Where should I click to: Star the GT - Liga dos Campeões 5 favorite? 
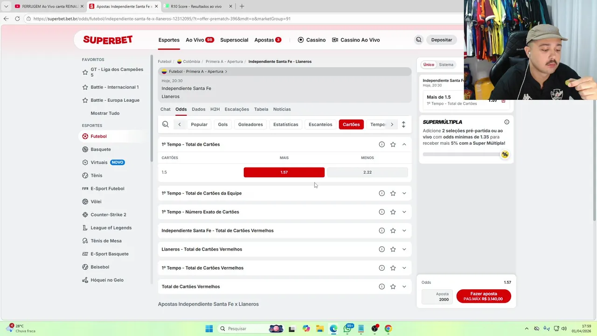click(x=85, y=72)
